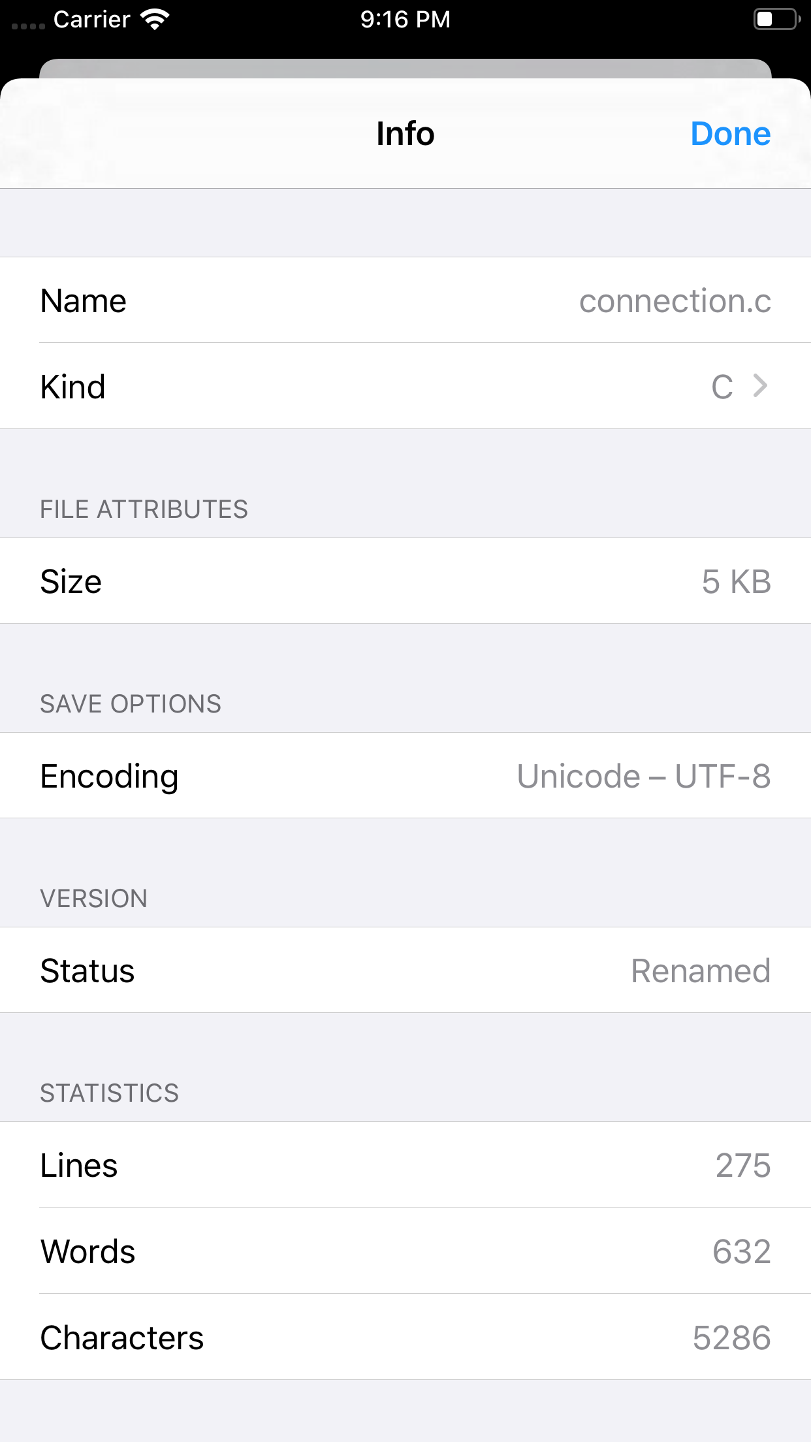
Task: Open the Kind disclosure chevron
Action: tap(760, 386)
